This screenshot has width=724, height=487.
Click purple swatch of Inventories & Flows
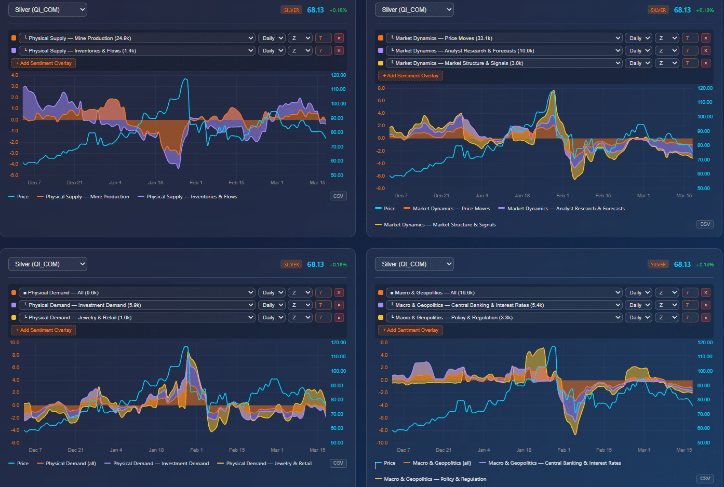[14, 50]
